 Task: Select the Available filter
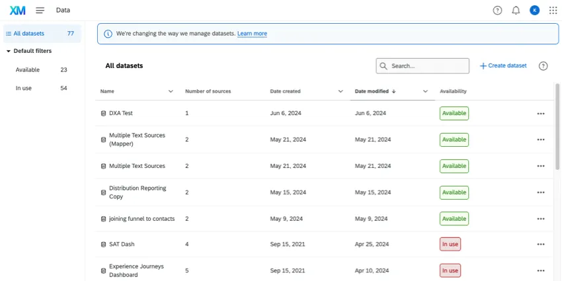[x=28, y=69]
